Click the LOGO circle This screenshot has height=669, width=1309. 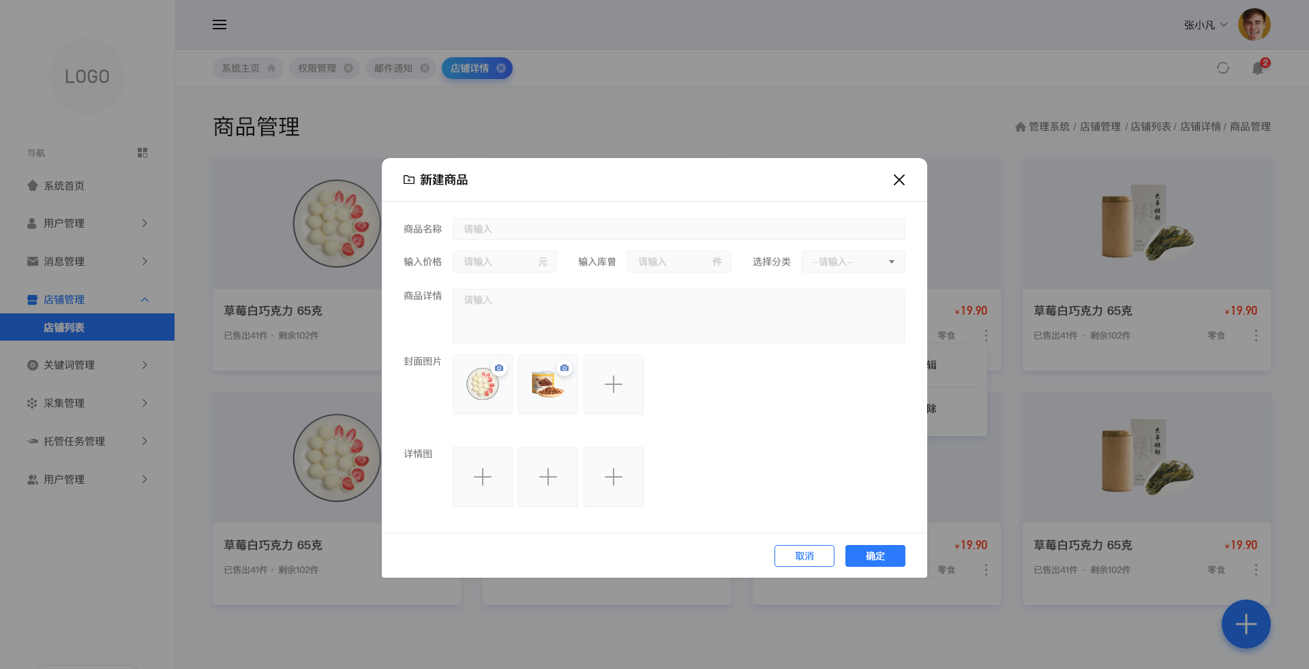(x=87, y=76)
